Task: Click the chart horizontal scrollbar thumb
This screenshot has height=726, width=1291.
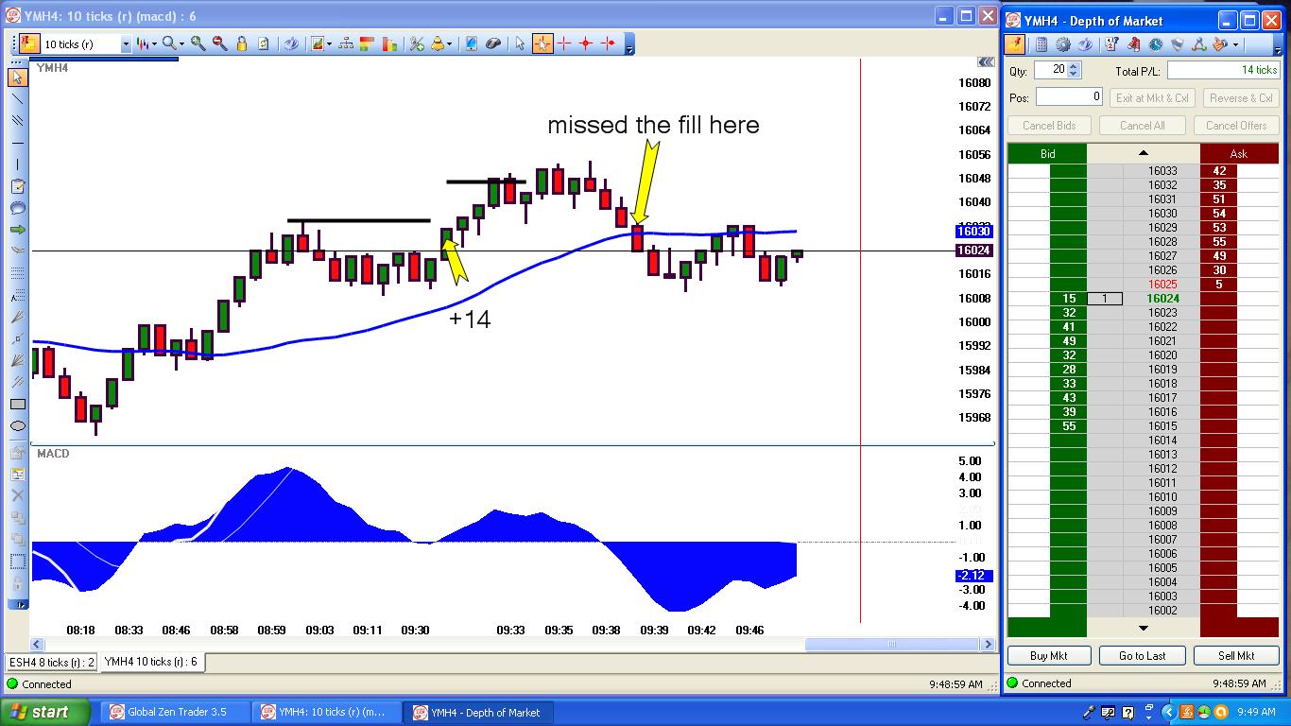Action: tap(890, 644)
